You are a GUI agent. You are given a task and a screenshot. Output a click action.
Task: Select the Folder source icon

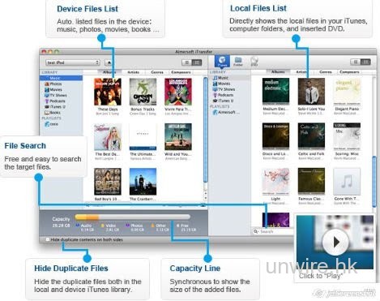click(x=238, y=62)
